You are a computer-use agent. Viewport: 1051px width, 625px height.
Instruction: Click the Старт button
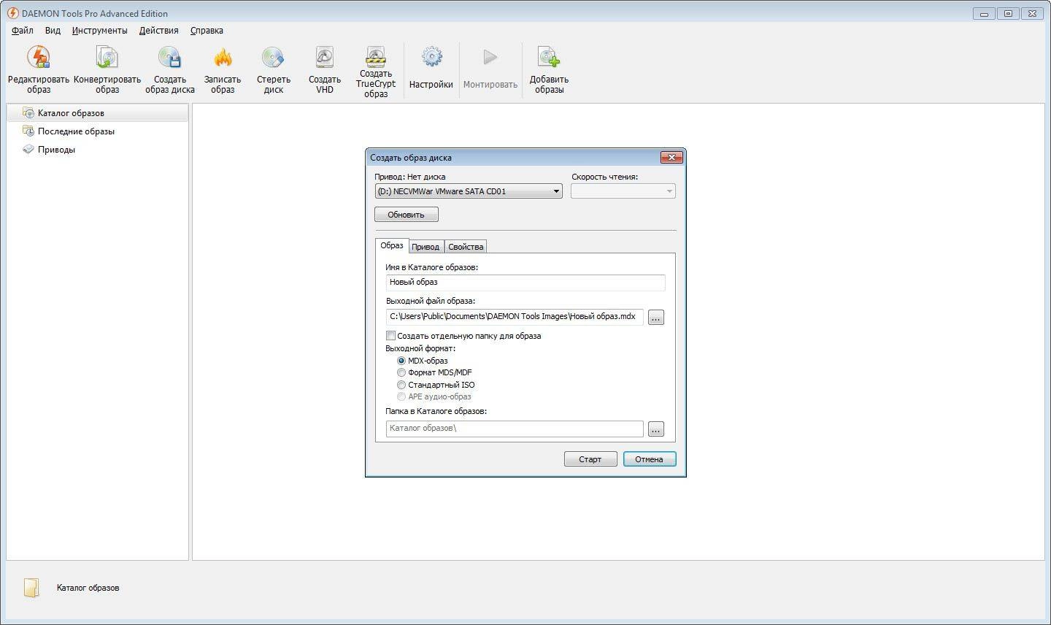click(x=590, y=459)
